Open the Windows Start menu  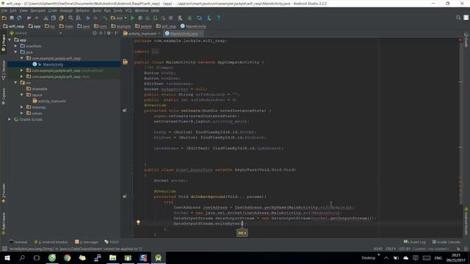[x=7, y=257]
